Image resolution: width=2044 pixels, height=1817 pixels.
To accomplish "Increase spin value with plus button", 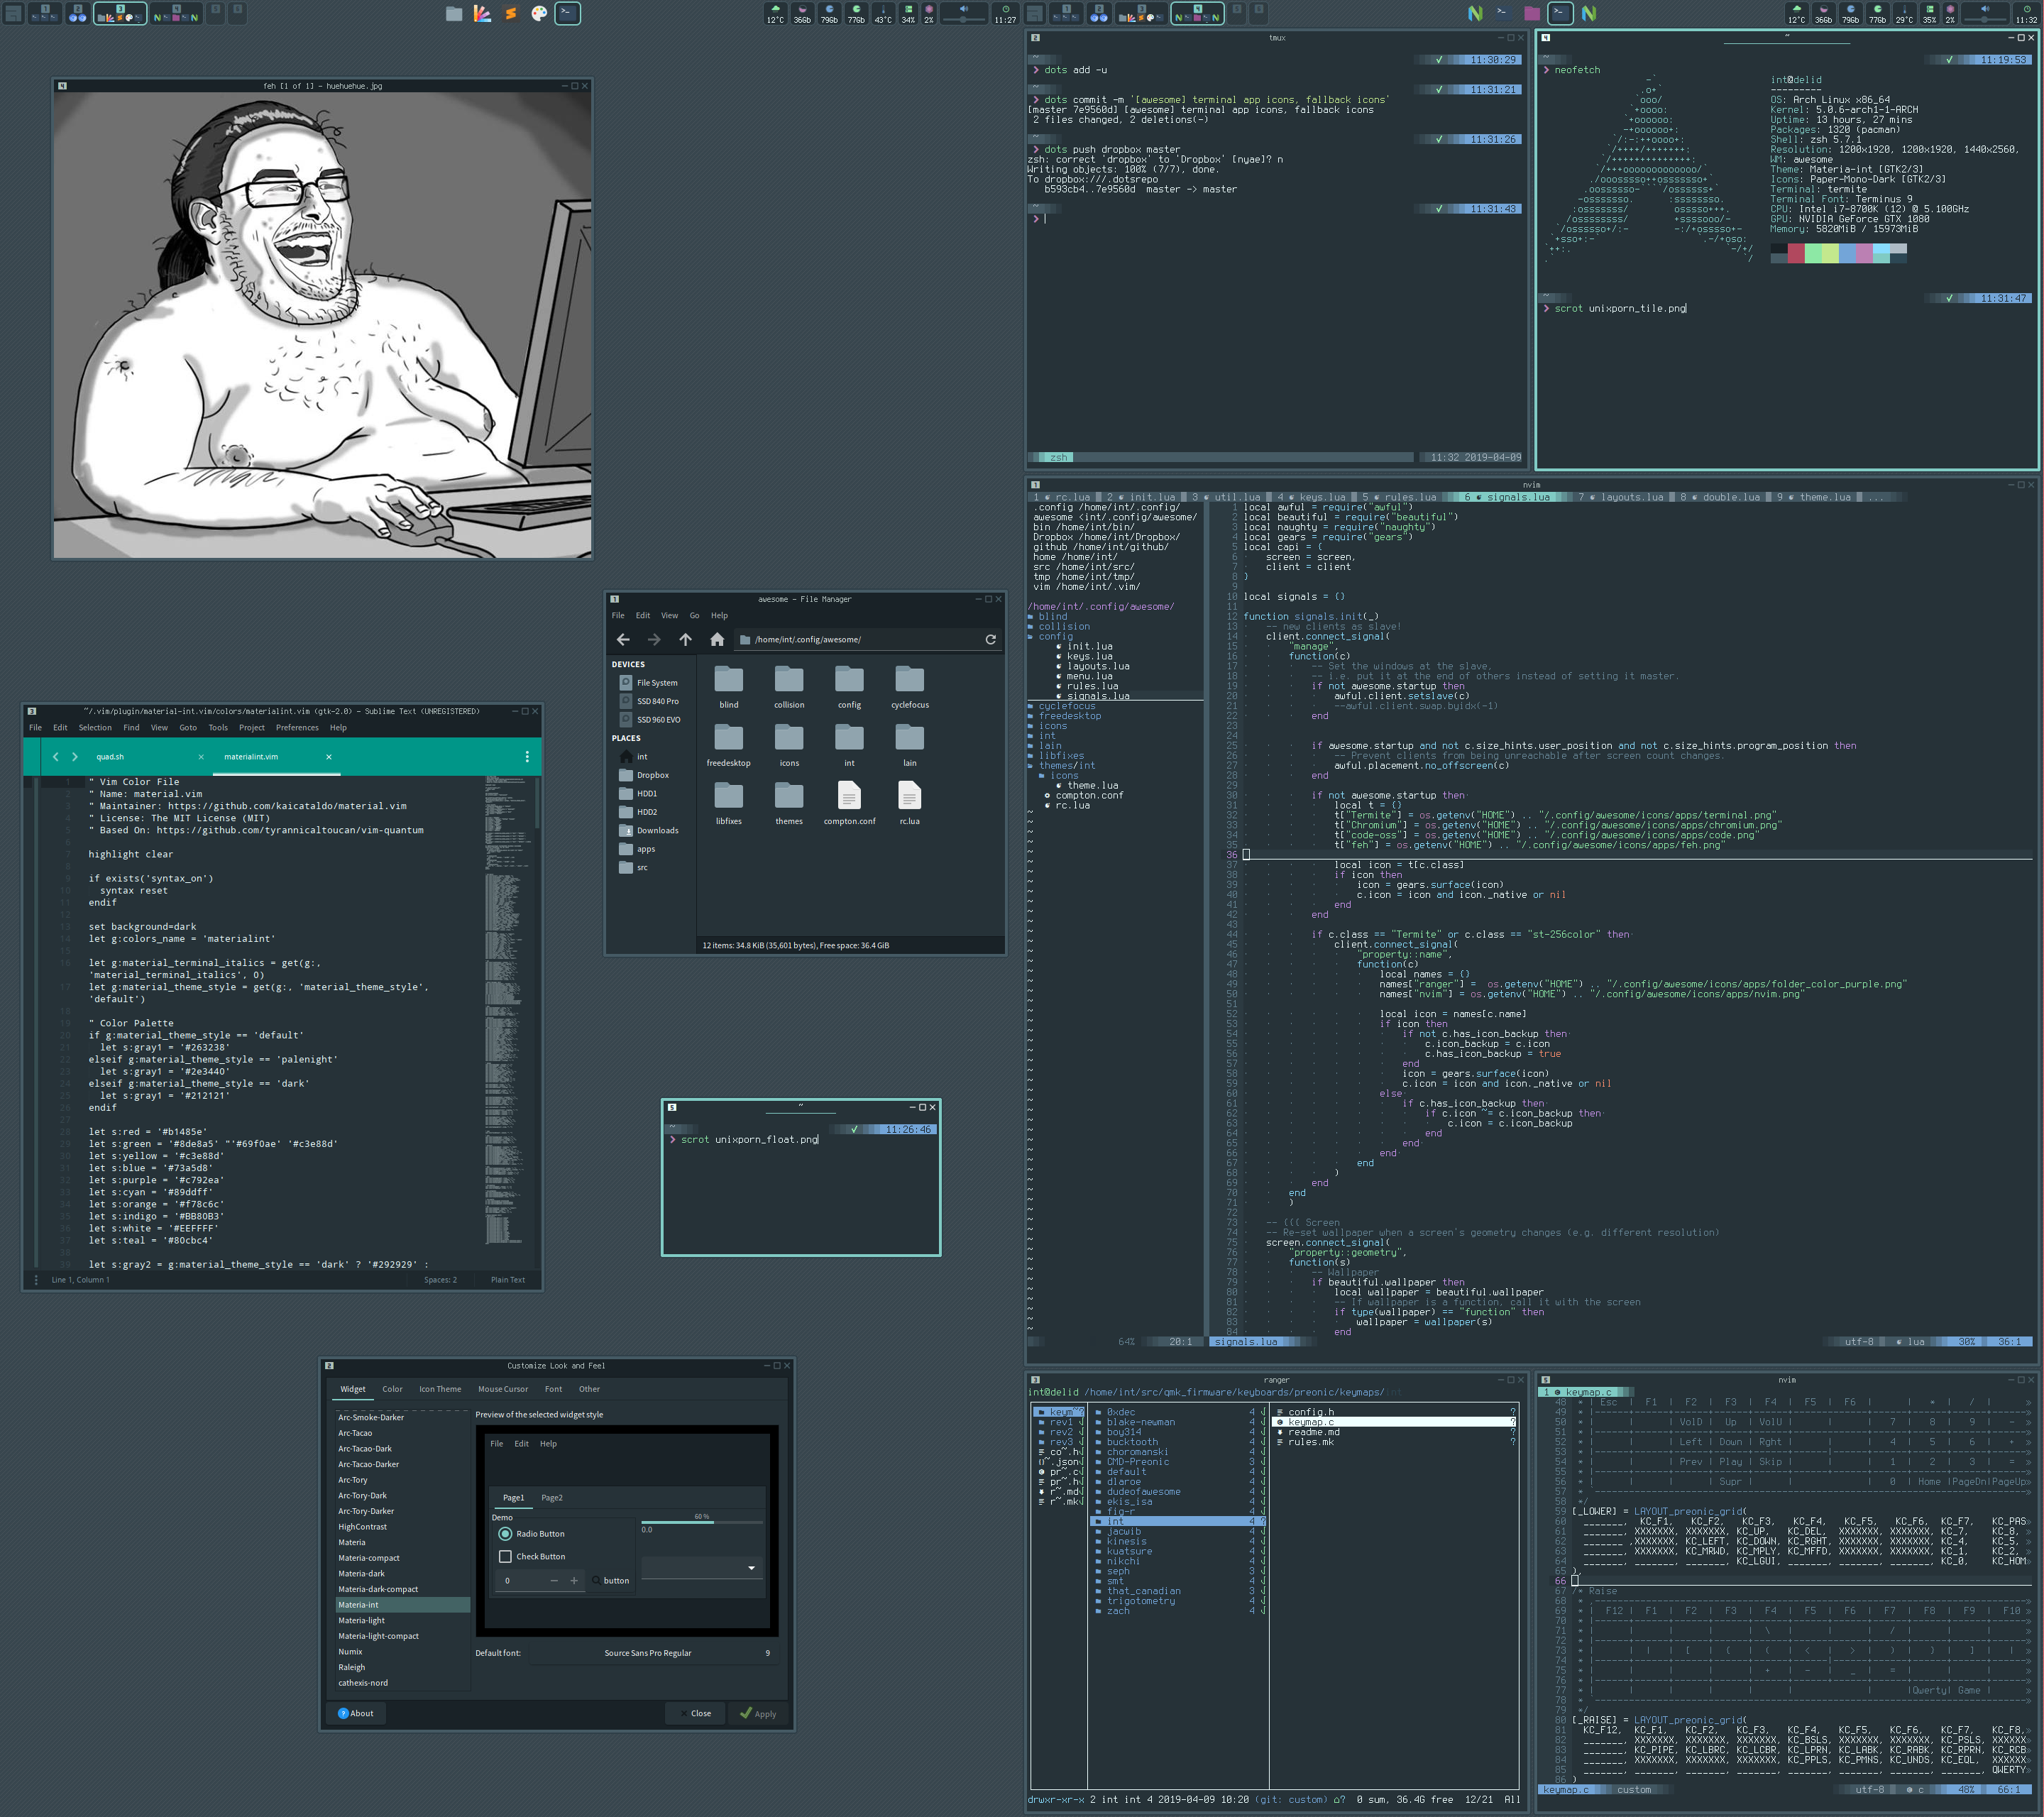I will (574, 1581).
